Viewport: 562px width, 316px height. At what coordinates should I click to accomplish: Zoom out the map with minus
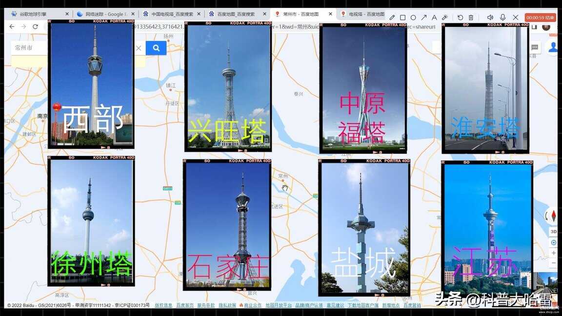553,263
